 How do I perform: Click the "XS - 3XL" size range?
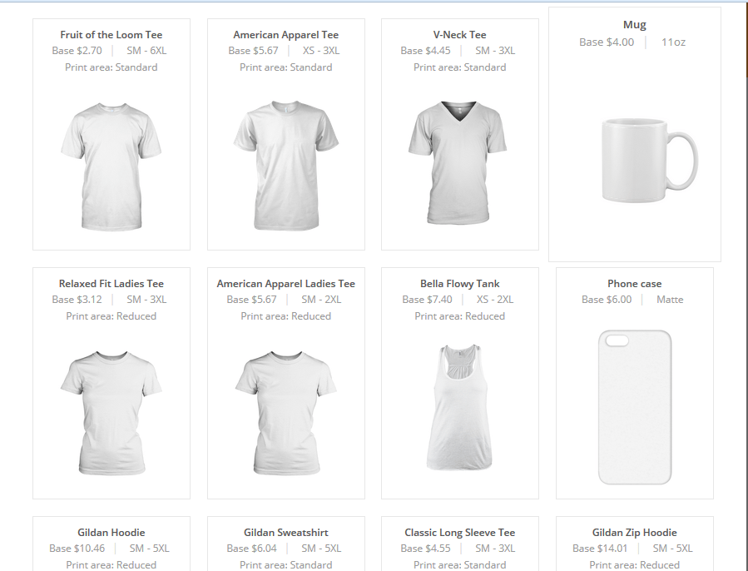coord(321,51)
